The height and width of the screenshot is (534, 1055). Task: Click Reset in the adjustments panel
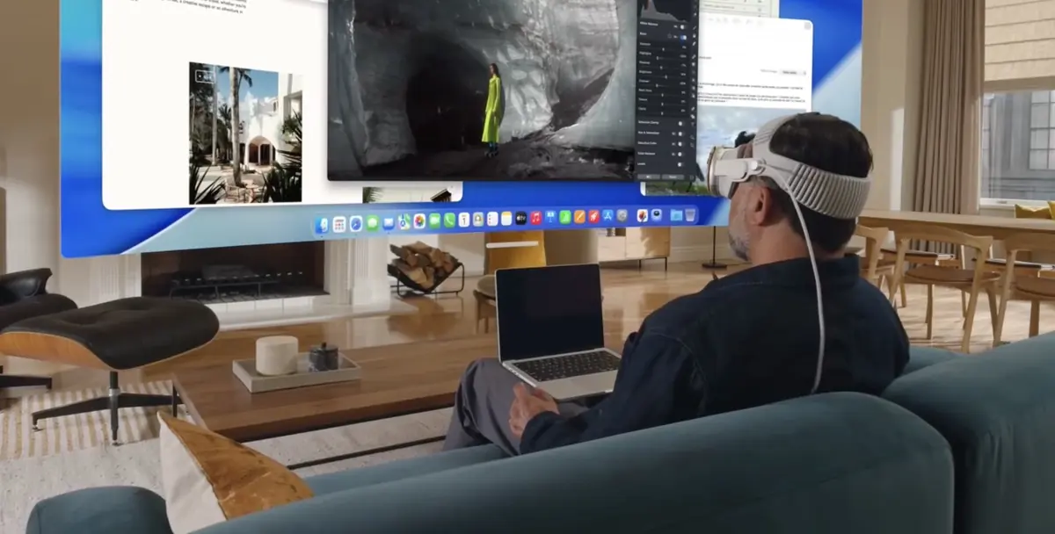pyautogui.click(x=672, y=176)
